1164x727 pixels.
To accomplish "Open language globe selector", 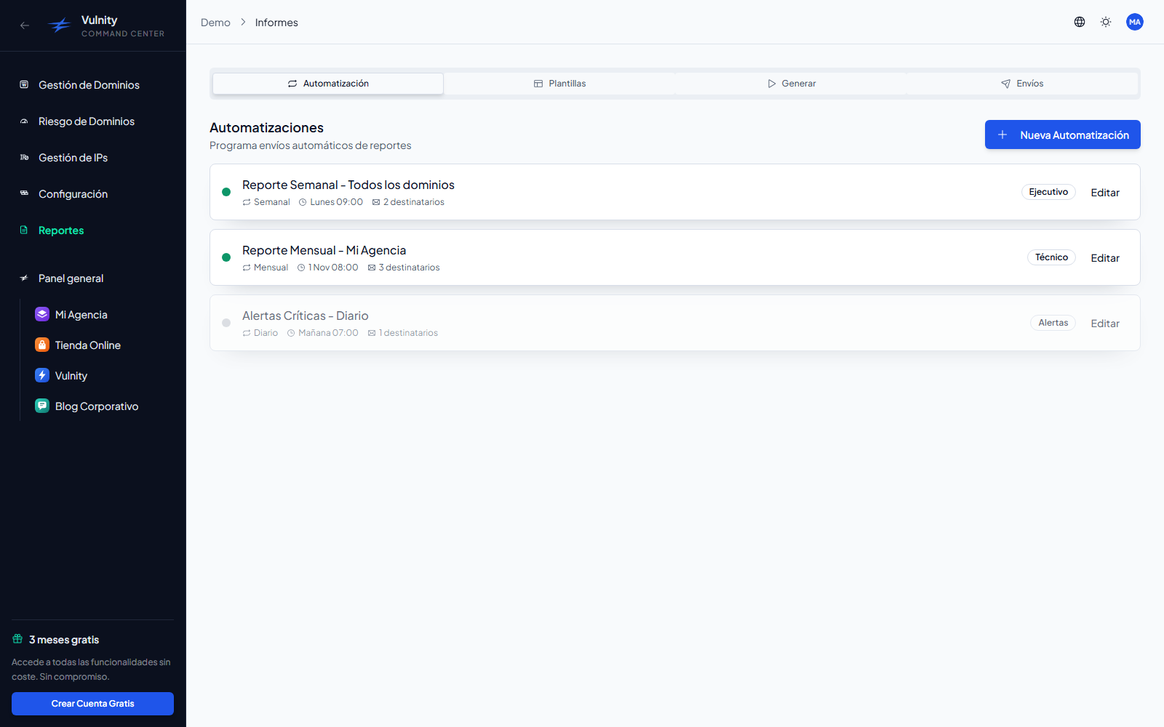I will coord(1080,22).
